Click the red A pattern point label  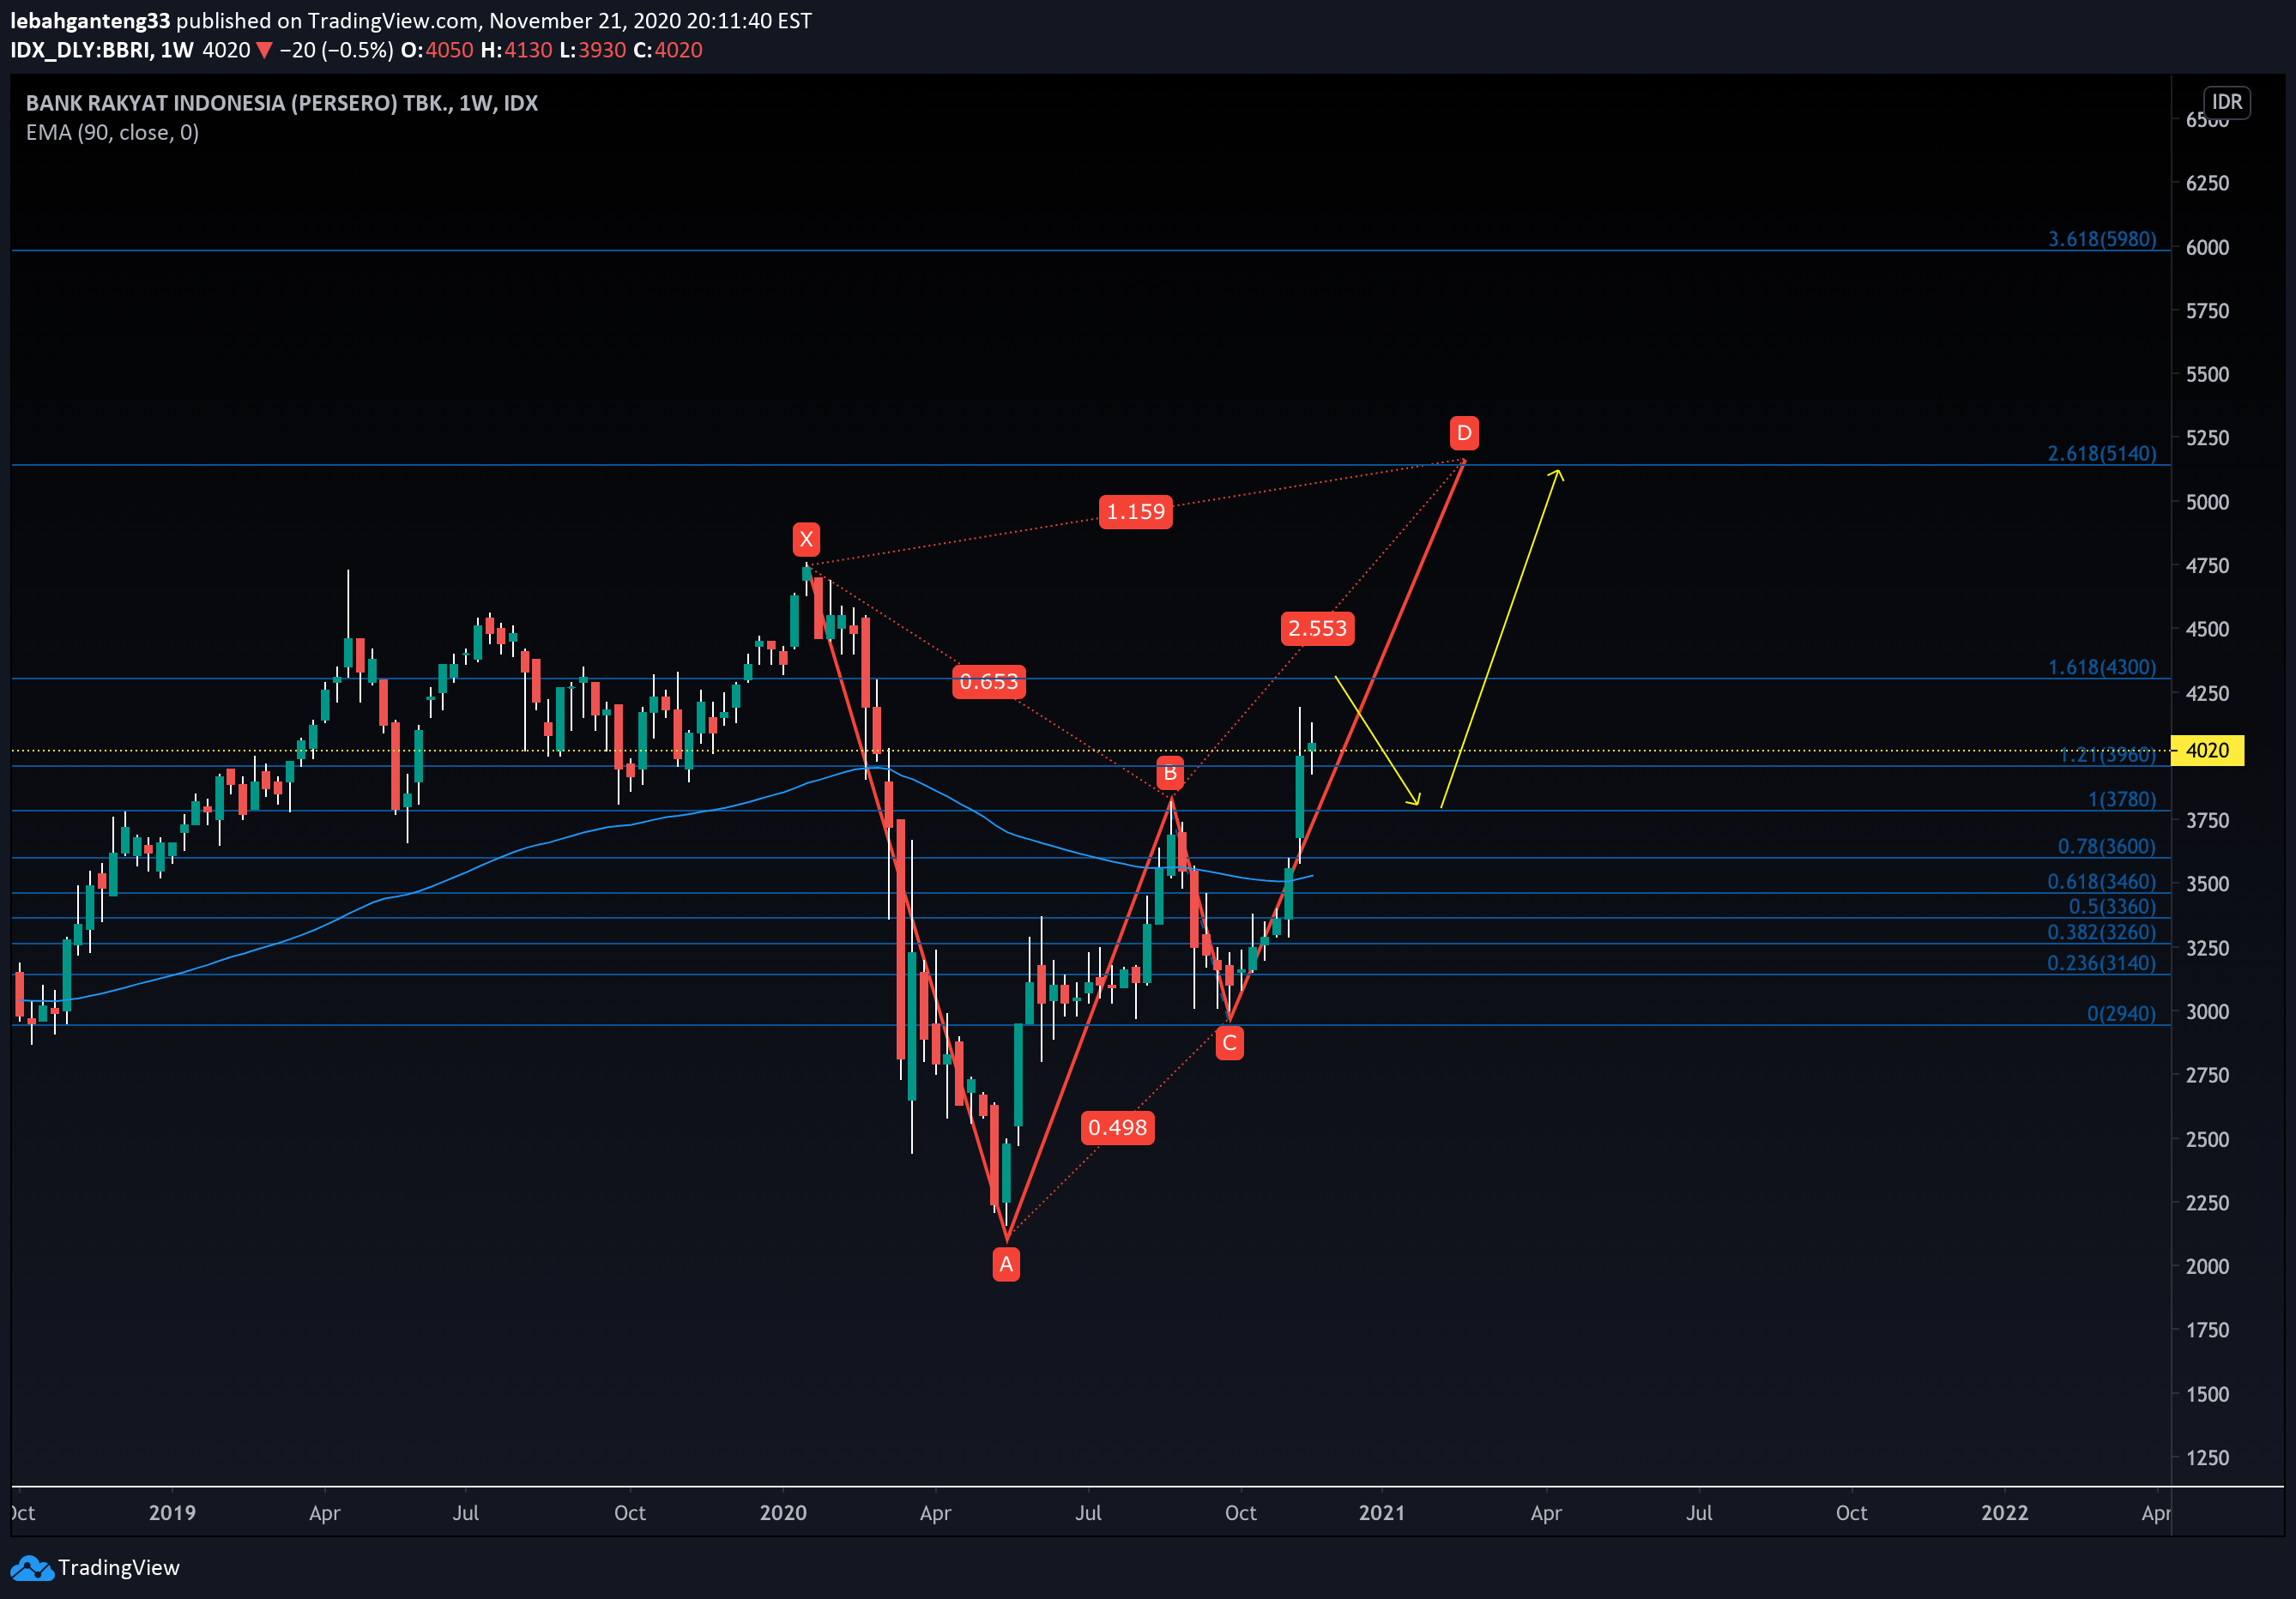[1006, 1264]
